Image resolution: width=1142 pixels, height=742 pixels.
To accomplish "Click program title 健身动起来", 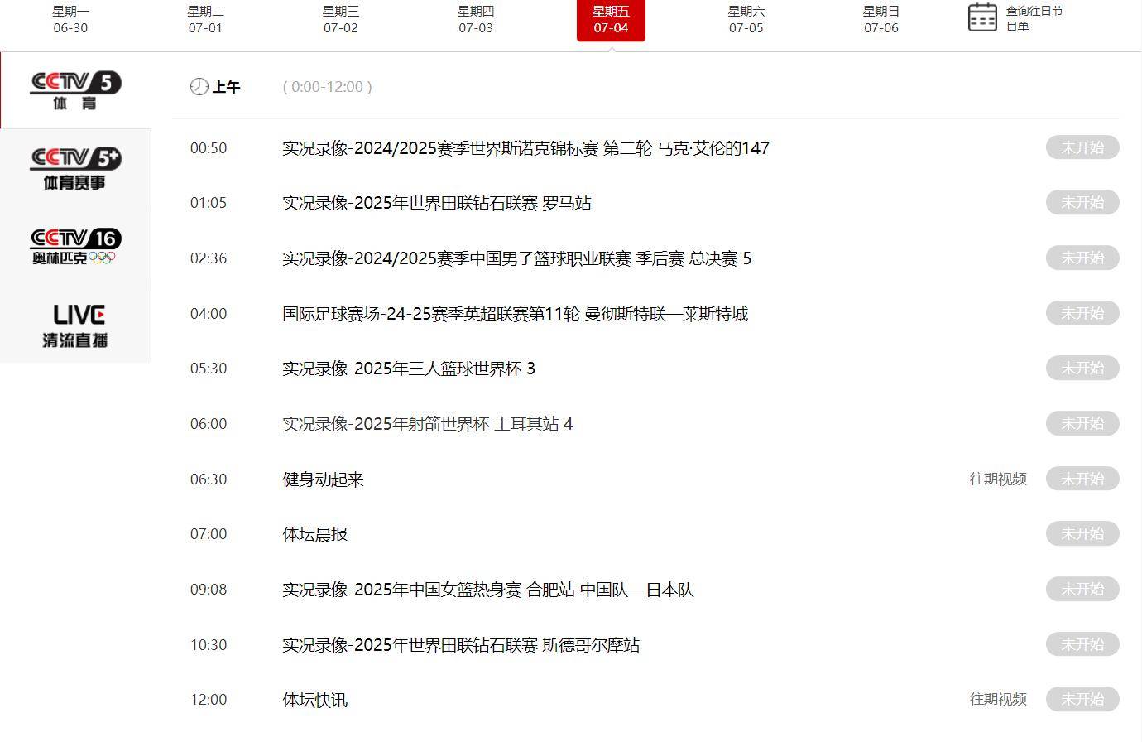I will pyautogui.click(x=323, y=479).
